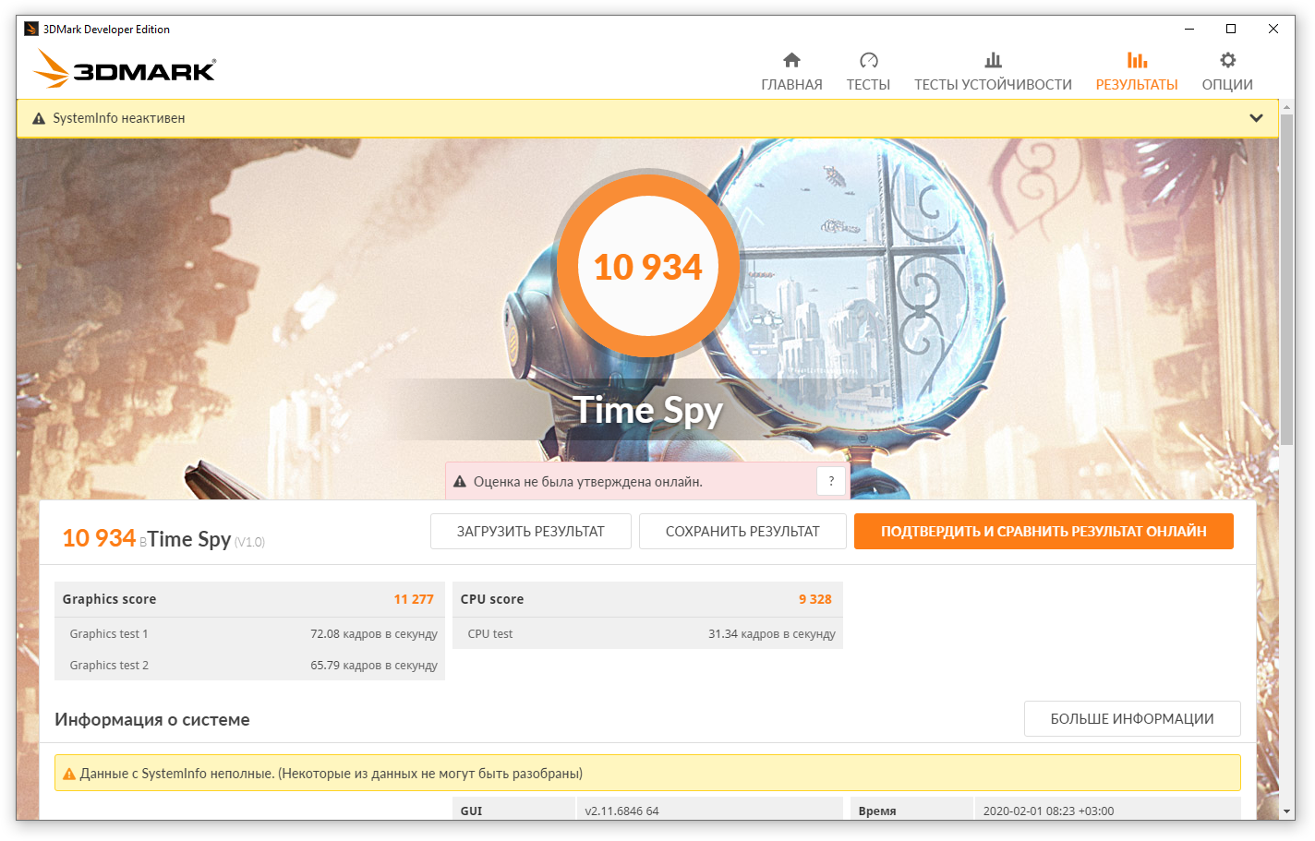Click the scrollbar up arrow

tap(1287, 108)
